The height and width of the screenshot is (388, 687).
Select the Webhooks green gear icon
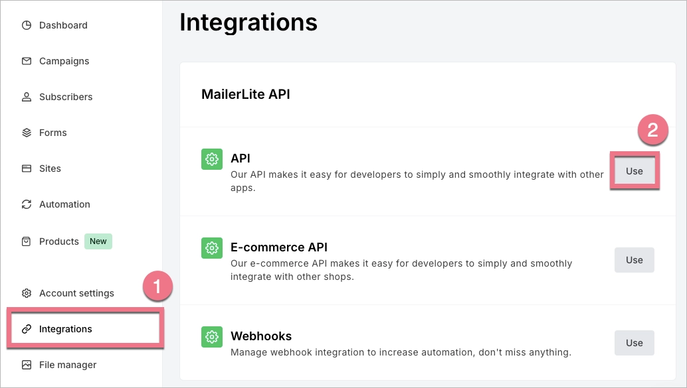[x=211, y=337]
